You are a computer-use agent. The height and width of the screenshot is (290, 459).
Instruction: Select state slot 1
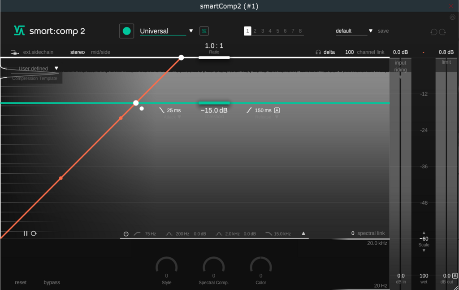click(247, 31)
